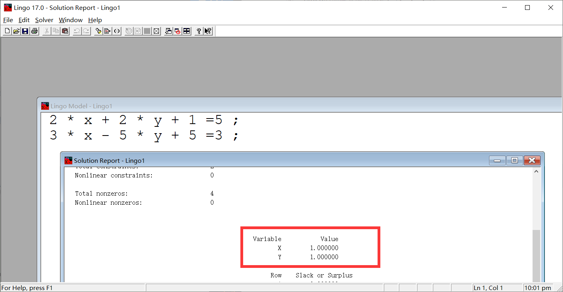
Task: Cut selection with the scissors icon
Action: click(47, 31)
